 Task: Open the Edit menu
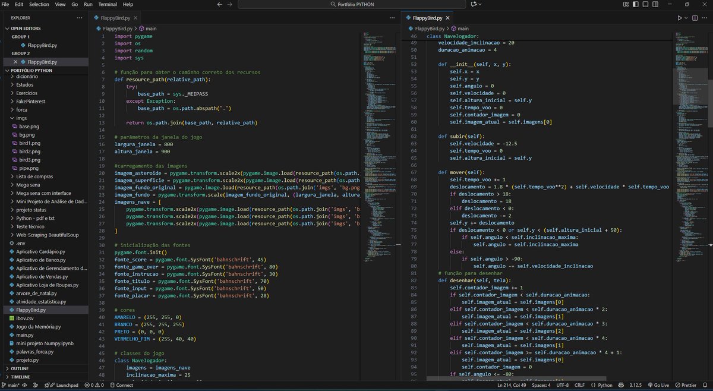point(20,4)
